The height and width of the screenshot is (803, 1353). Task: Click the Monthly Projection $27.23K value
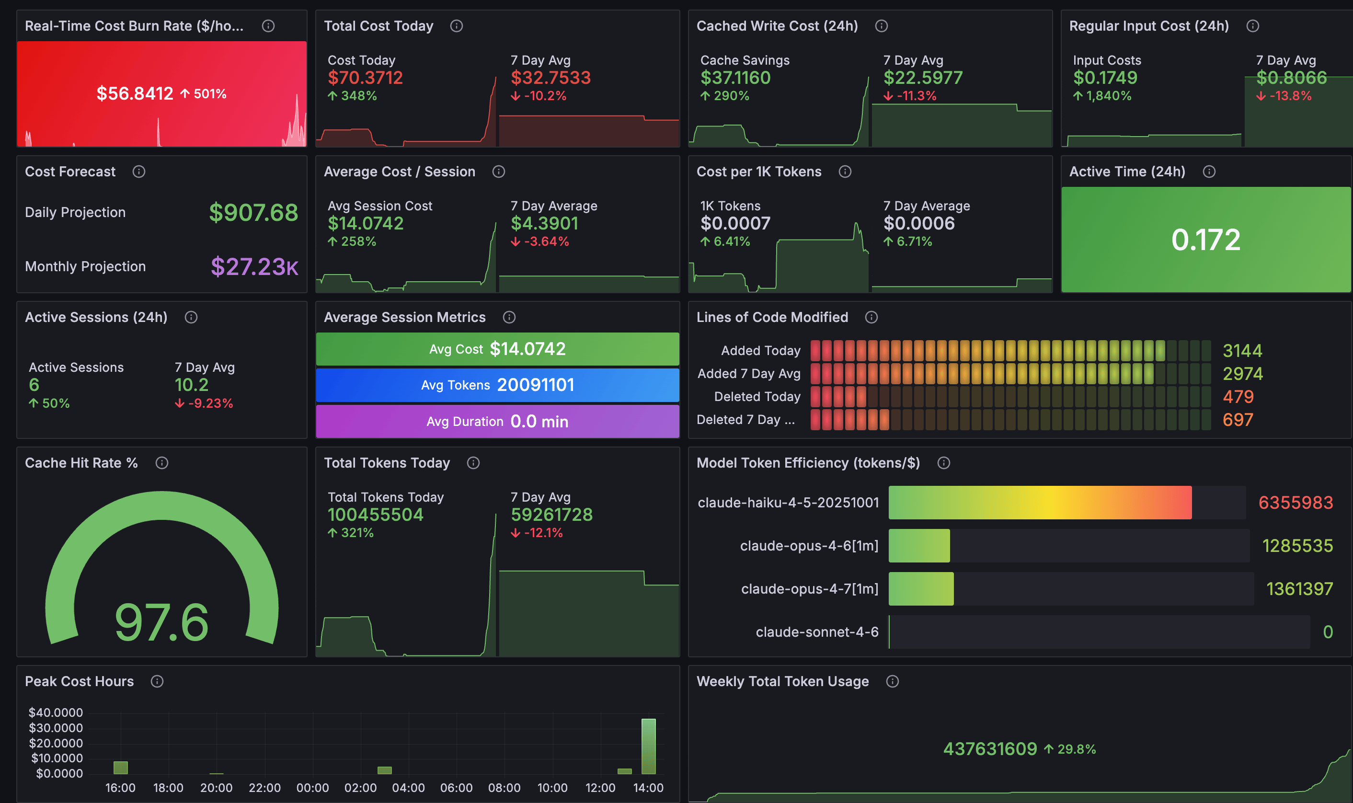click(254, 266)
